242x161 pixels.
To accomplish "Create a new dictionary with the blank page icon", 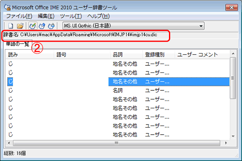I will pyautogui.click(x=11, y=26).
